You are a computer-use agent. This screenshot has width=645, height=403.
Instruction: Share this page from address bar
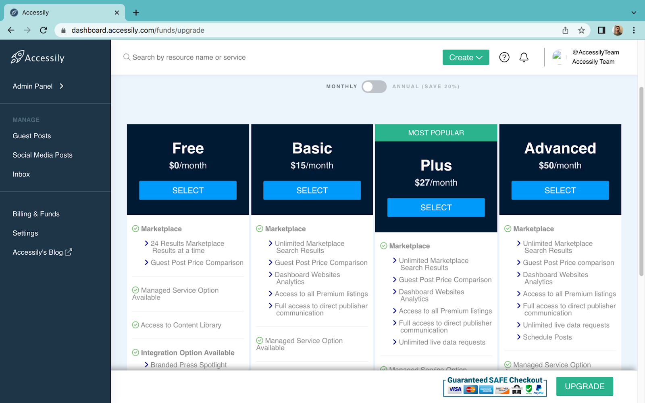[x=565, y=30]
